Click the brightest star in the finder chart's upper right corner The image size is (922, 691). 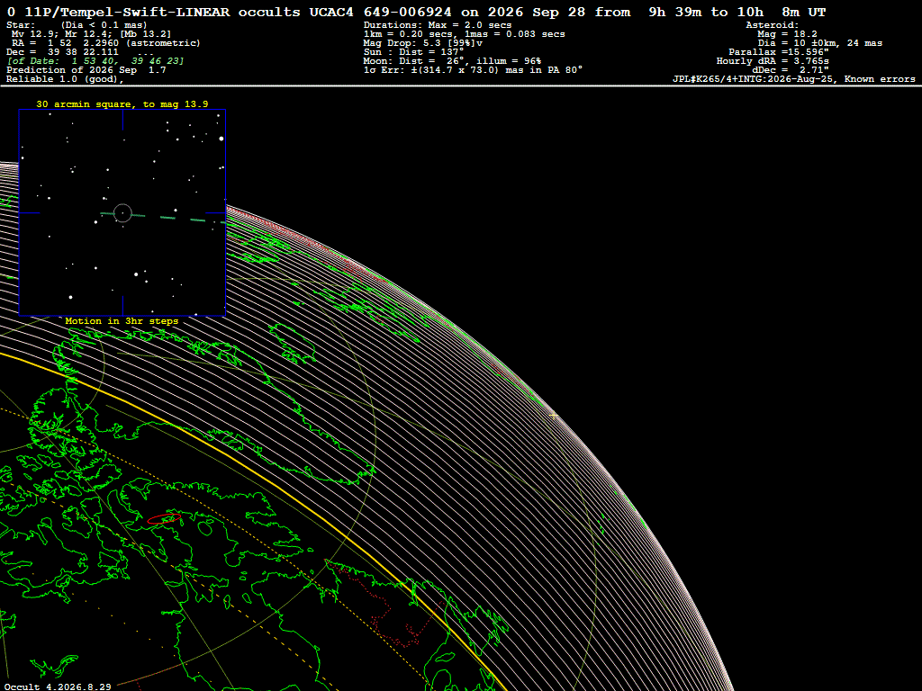tap(221, 139)
